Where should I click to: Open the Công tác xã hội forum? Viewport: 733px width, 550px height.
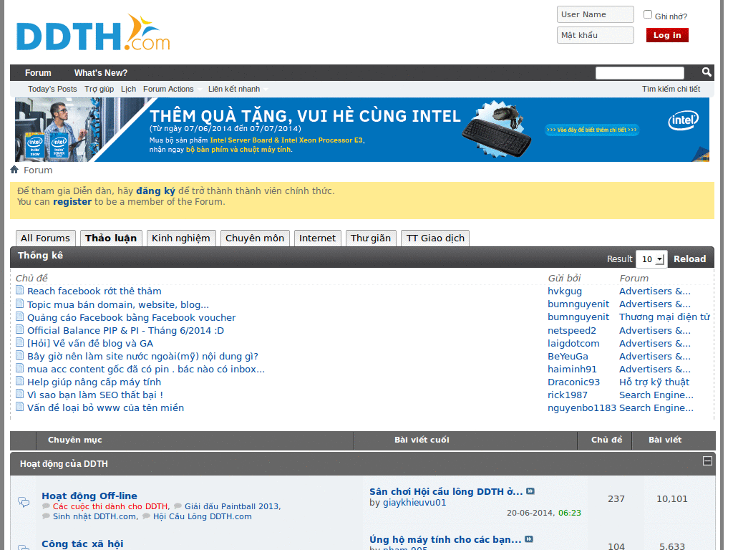82,544
